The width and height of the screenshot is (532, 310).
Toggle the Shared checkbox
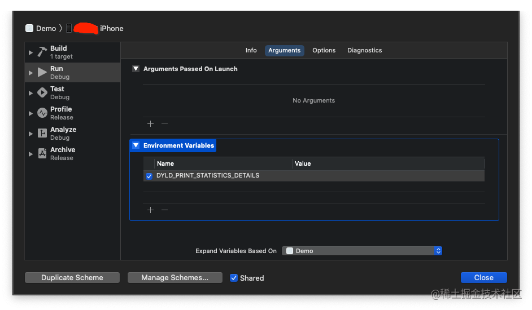click(234, 278)
